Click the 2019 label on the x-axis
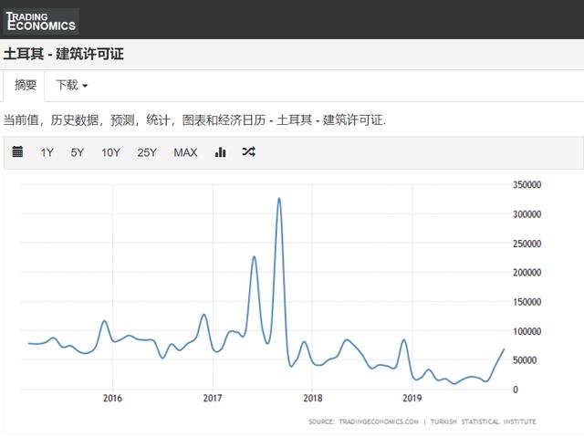 pyautogui.click(x=412, y=398)
